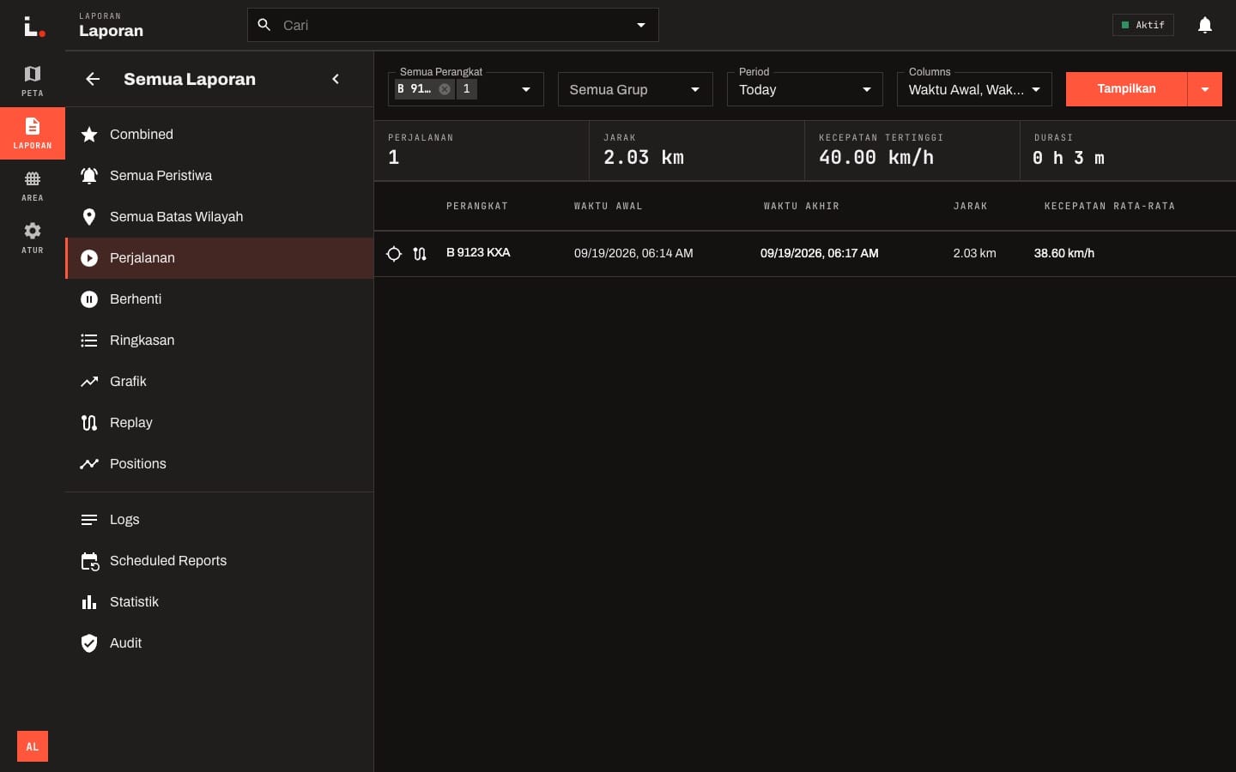1236x772 pixels.
Task: Click the Tampilkan button
Action: (x=1127, y=89)
